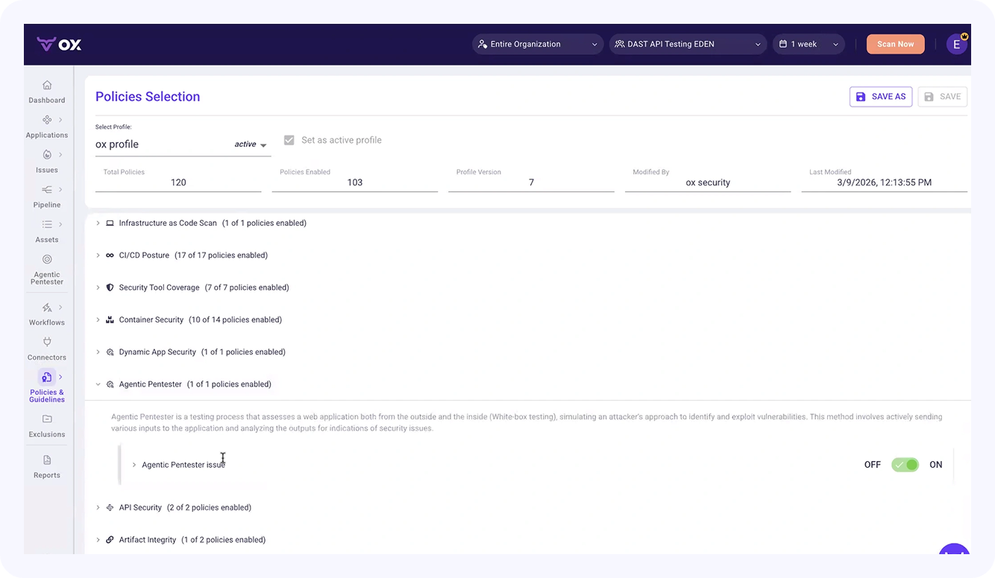
Task: Expand the Container Security section
Action: click(98, 320)
